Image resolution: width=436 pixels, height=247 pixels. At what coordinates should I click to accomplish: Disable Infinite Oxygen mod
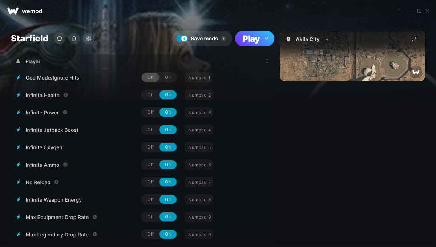[150, 147]
